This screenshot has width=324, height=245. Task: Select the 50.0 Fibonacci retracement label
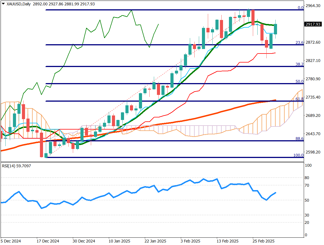[300, 81]
